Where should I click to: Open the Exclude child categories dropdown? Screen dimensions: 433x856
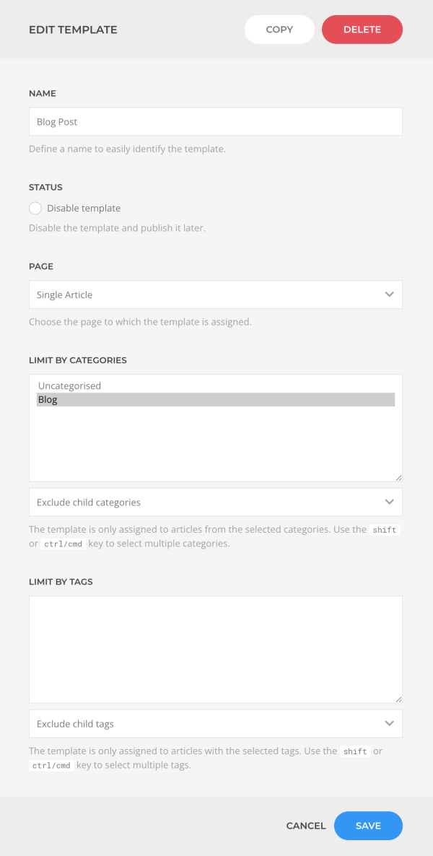point(215,502)
